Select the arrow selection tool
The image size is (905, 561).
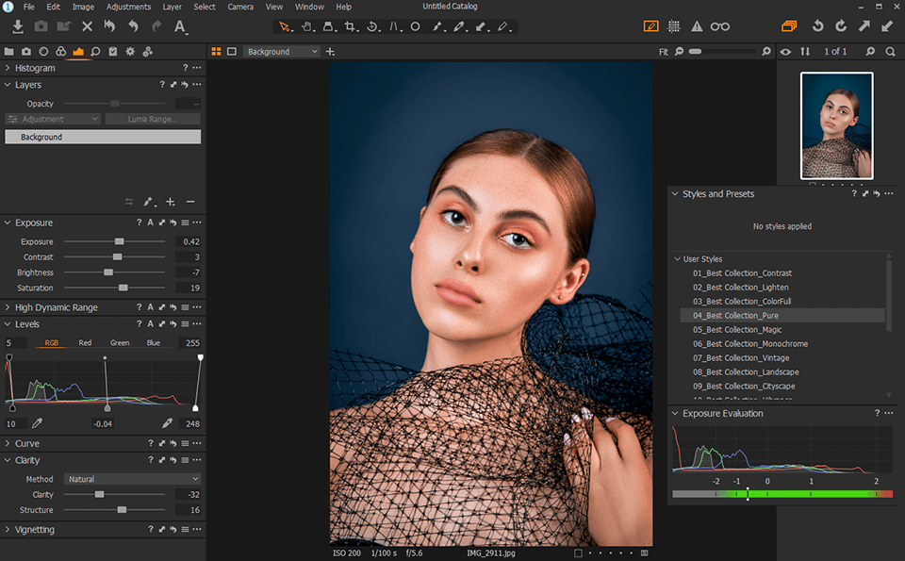tap(284, 26)
